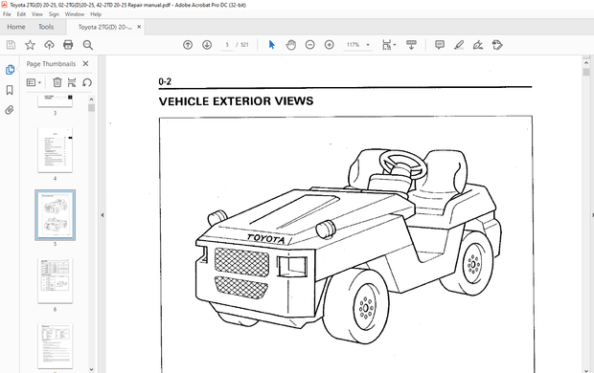Select the Highlight text pen tool
Image resolution: width=594 pixels, height=373 pixels.
(x=459, y=45)
